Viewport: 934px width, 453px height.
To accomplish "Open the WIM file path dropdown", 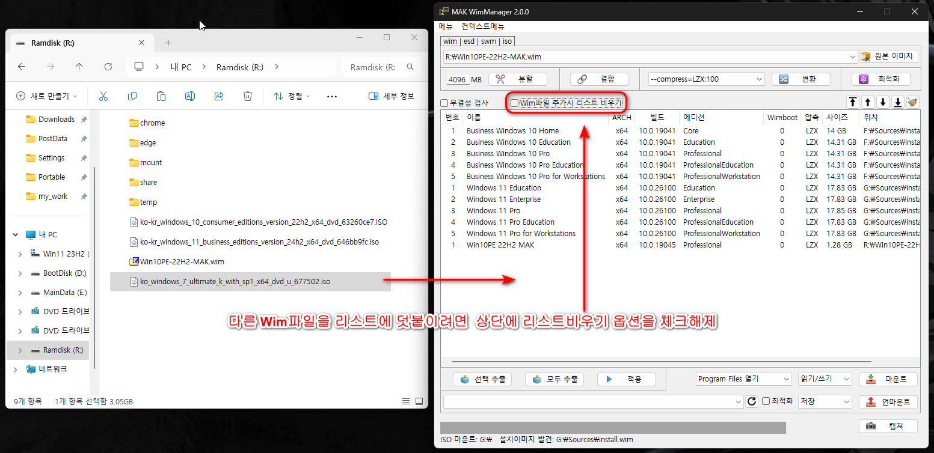I will (x=853, y=57).
